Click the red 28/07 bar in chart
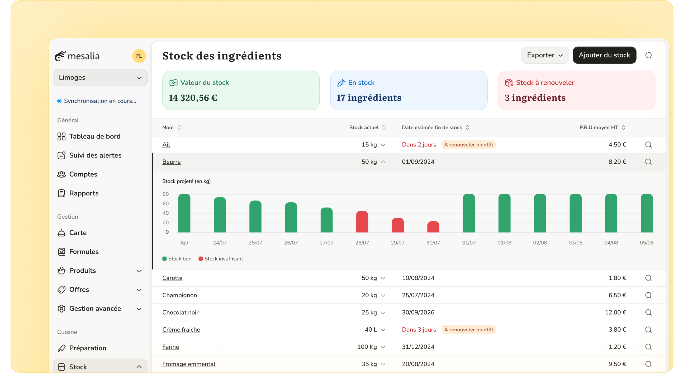 pyautogui.click(x=362, y=222)
